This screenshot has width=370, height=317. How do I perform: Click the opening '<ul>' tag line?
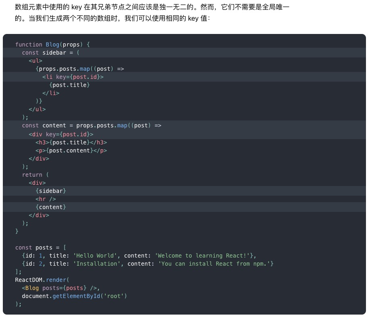pos(36,61)
